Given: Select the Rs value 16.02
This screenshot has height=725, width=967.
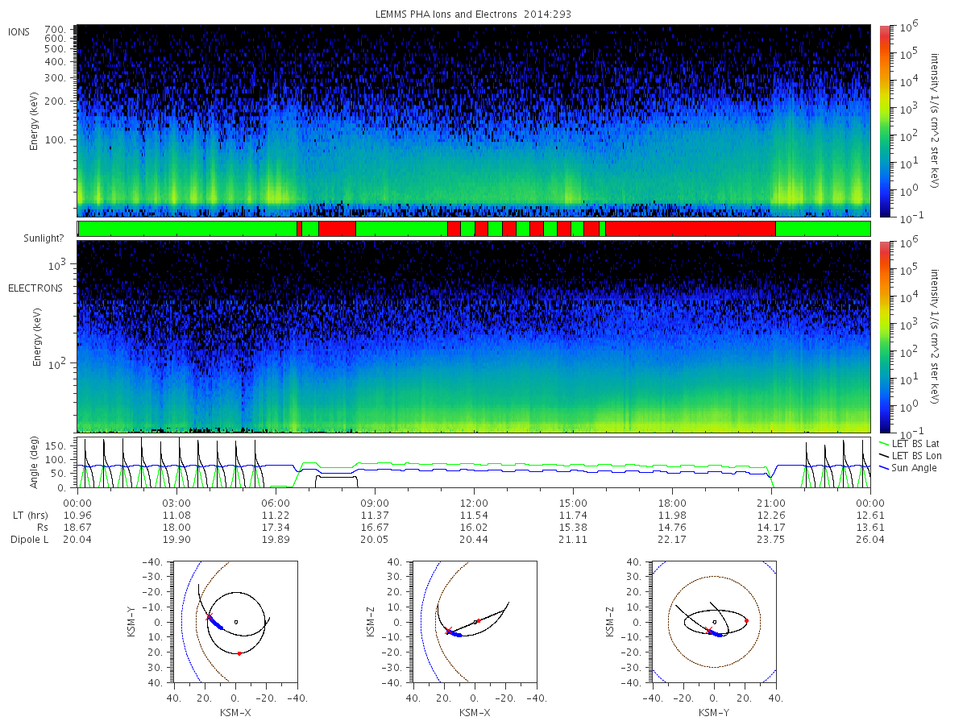Looking at the screenshot, I should pyautogui.click(x=474, y=527).
